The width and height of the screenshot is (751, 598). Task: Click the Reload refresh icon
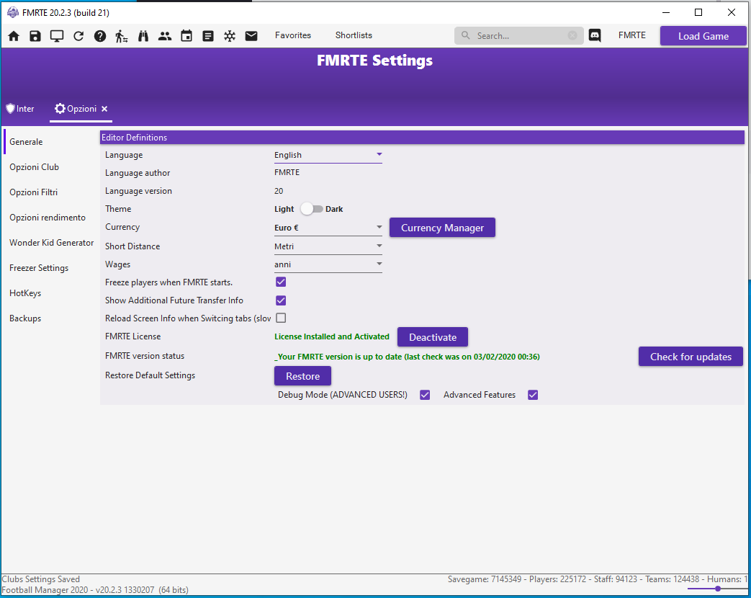click(x=78, y=36)
